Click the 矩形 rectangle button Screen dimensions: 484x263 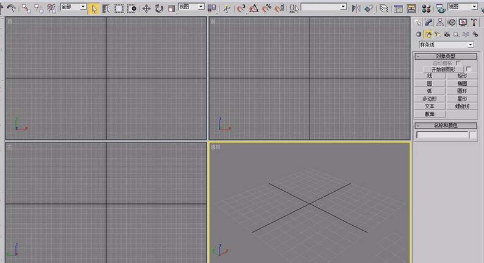pyautogui.click(x=462, y=76)
